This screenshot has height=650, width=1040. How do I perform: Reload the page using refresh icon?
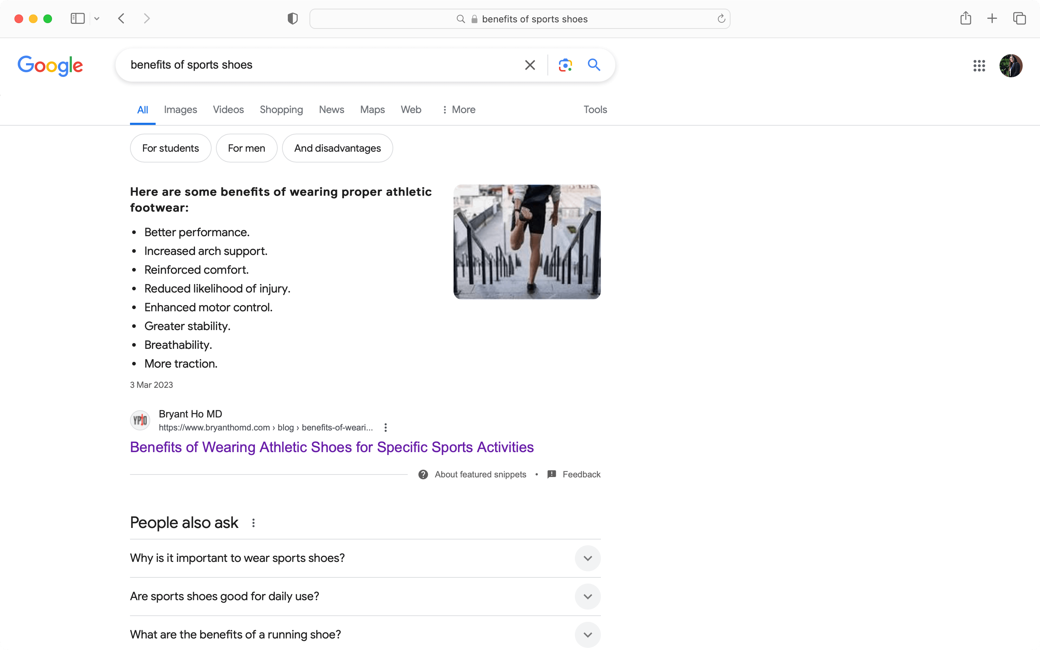721,18
